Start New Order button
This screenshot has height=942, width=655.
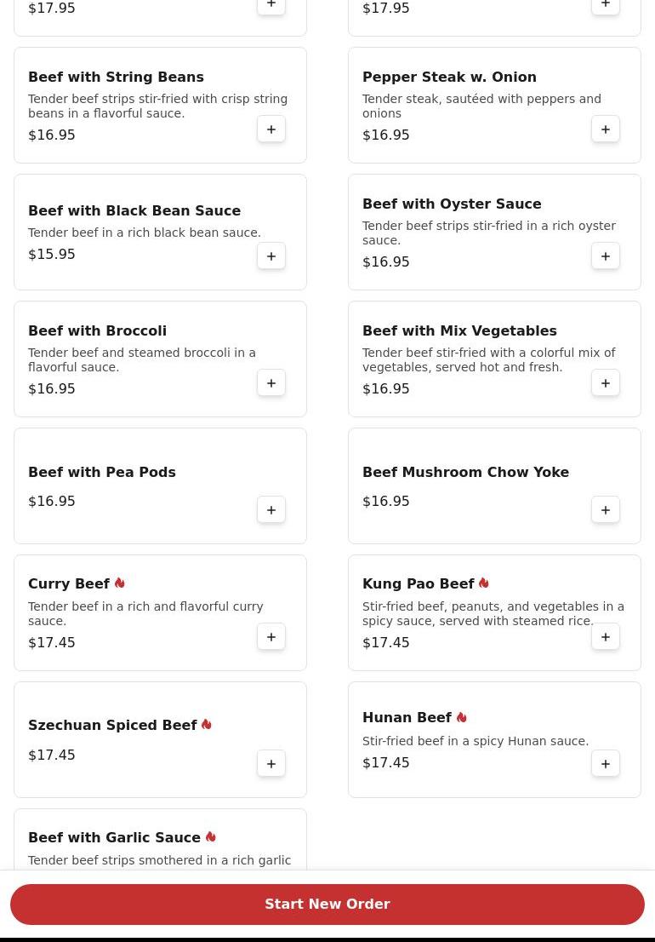click(327, 905)
